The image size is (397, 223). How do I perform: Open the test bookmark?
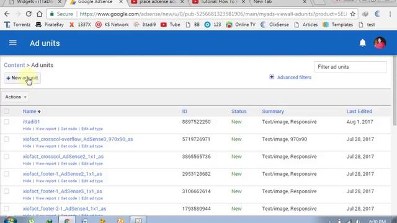(x=367, y=25)
